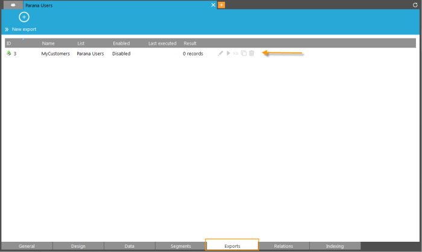Go to the Data tab
The image size is (422, 252).
(129, 246)
